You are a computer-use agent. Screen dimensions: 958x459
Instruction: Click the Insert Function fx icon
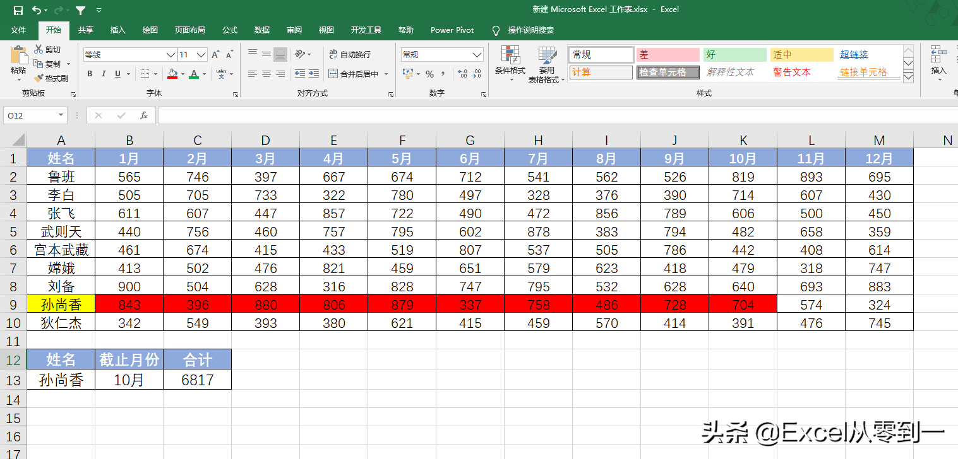click(x=143, y=115)
